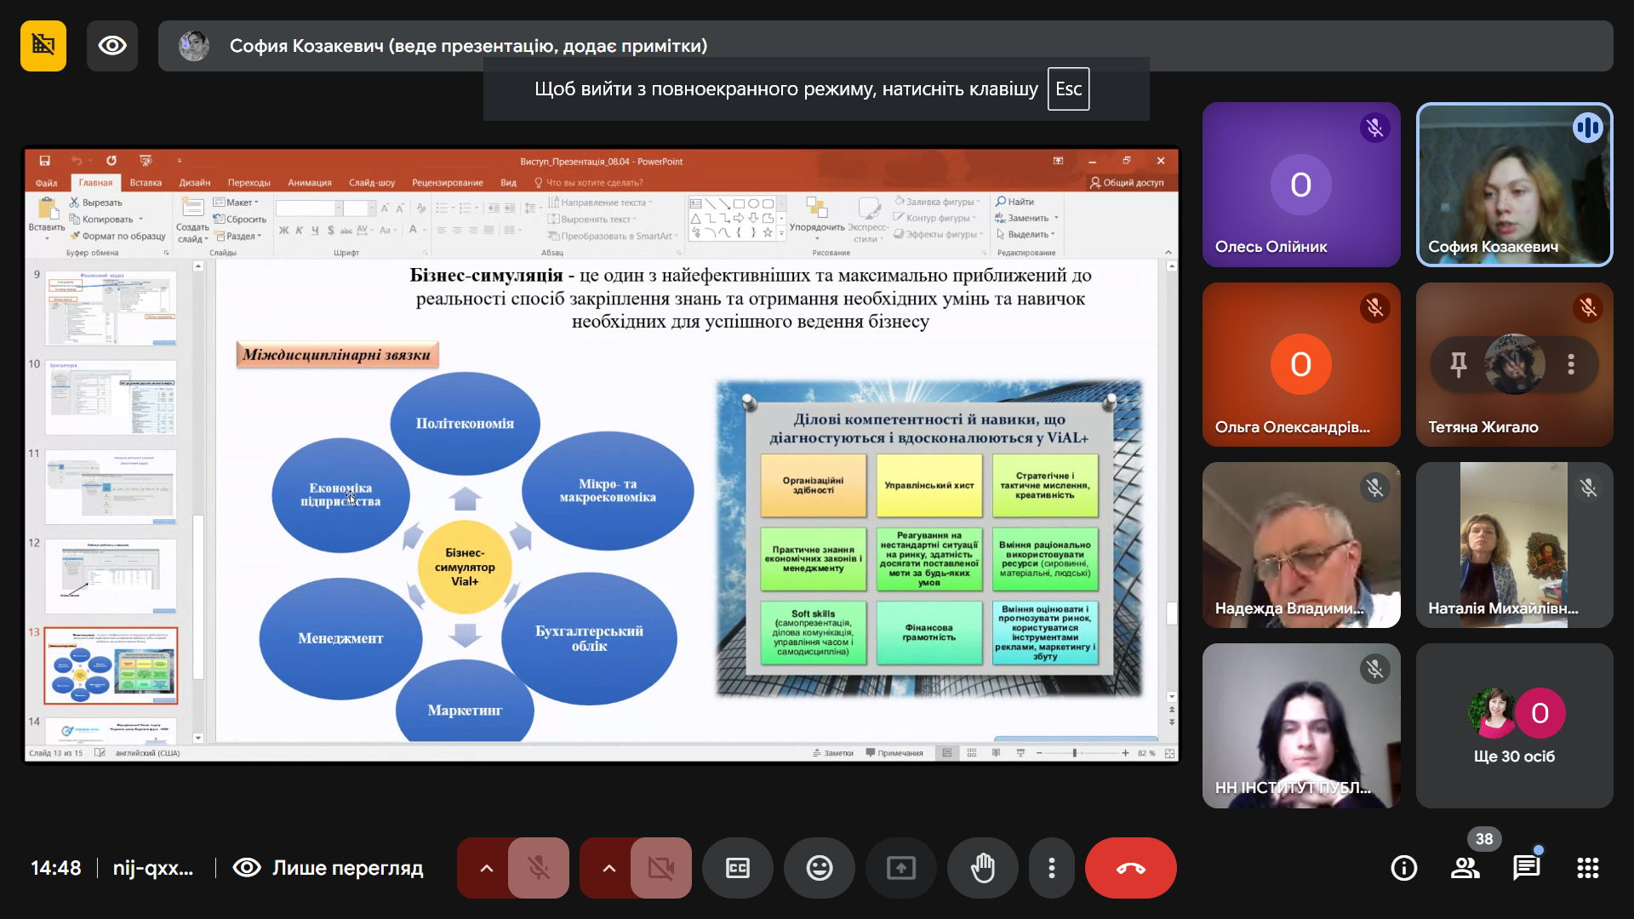Turn off presentation view yellow icon
The height and width of the screenshot is (919, 1634).
[x=43, y=45]
